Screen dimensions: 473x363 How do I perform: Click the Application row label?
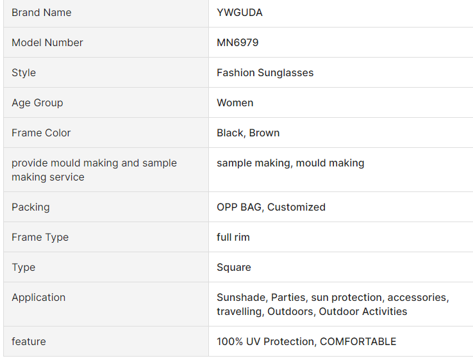(38, 298)
